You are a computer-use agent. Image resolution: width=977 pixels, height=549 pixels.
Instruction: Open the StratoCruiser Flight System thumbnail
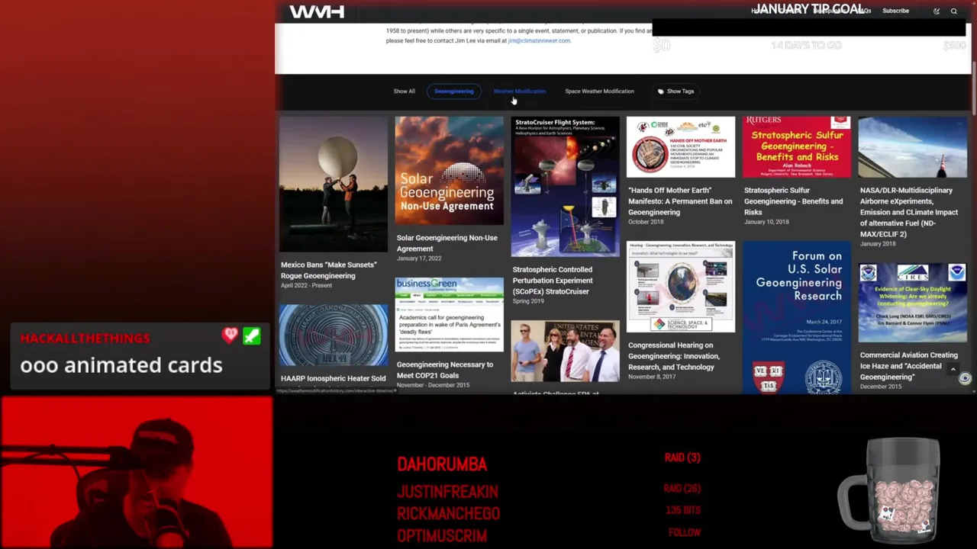pyautogui.click(x=566, y=186)
